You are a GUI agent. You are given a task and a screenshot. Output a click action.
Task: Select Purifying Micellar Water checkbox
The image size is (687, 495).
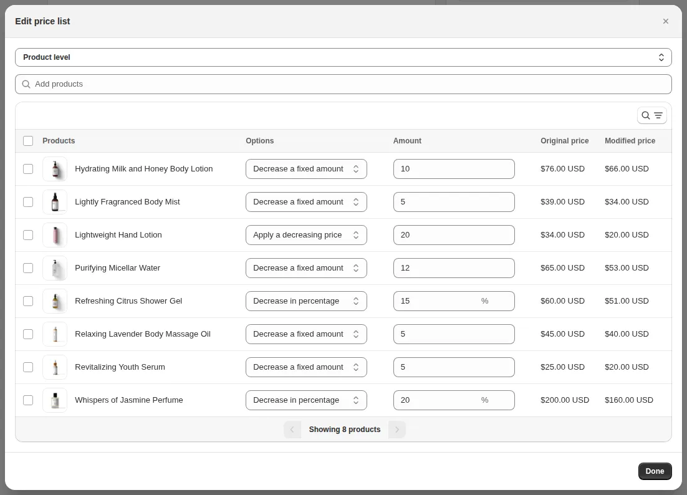pyautogui.click(x=28, y=268)
